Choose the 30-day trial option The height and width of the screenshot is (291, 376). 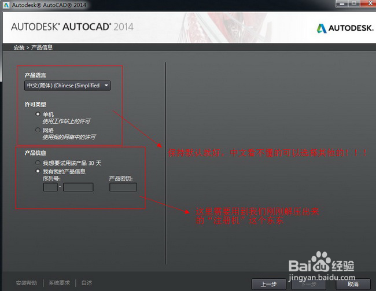tap(38, 163)
